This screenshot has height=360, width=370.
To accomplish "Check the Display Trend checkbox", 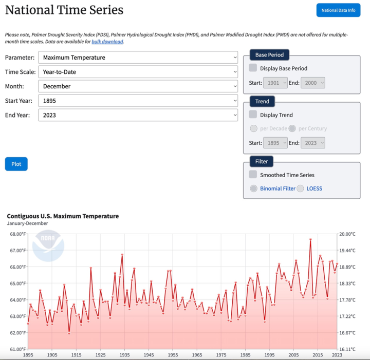I will coord(253,115).
